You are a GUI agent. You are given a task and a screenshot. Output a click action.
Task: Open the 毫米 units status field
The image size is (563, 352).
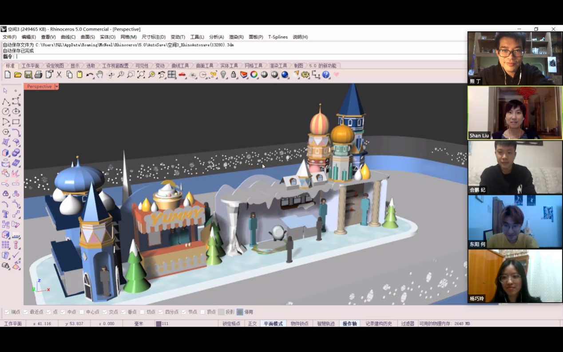pos(139,324)
